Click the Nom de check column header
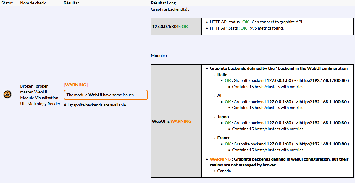This screenshot has height=183, width=355. coord(32,3)
